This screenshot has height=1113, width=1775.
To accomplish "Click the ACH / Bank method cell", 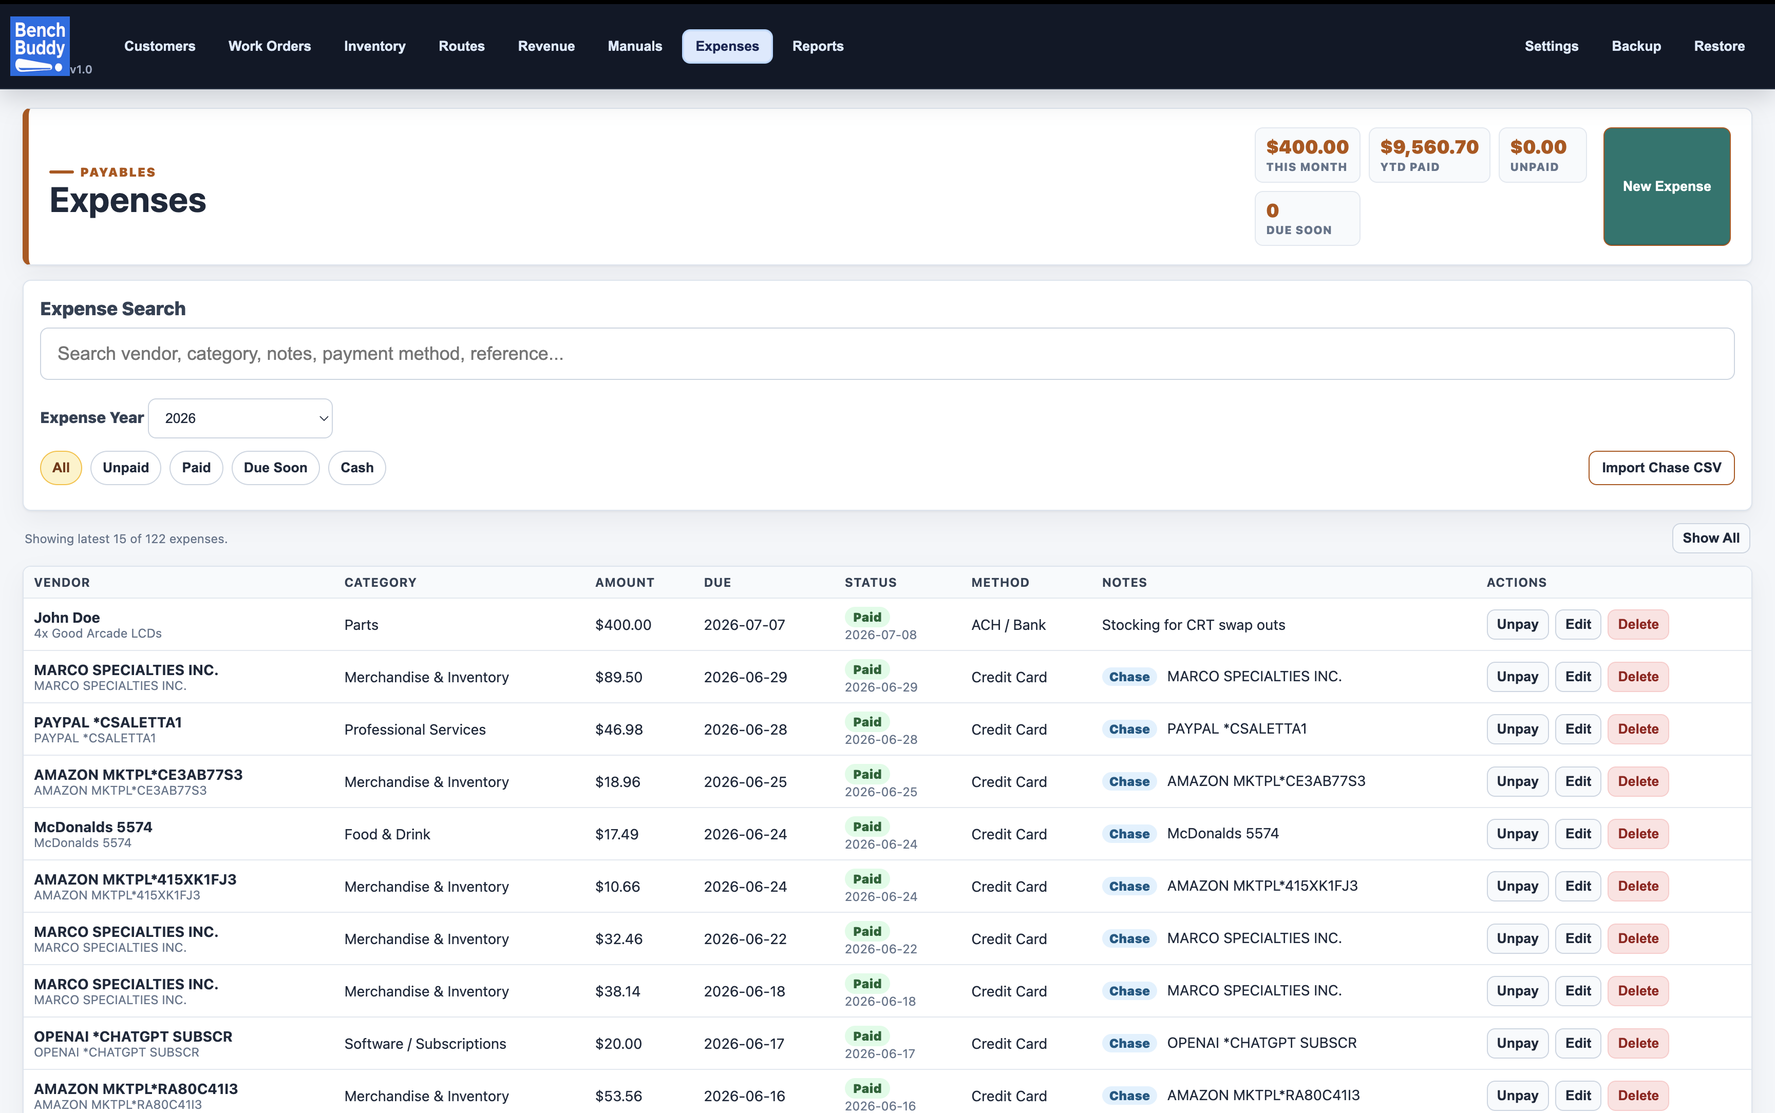I will point(1008,625).
